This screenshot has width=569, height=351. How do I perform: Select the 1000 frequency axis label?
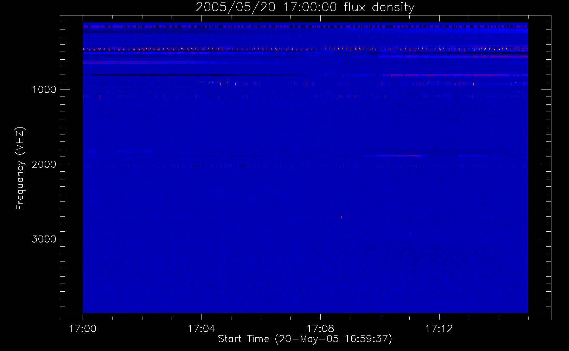[x=44, y=90]
